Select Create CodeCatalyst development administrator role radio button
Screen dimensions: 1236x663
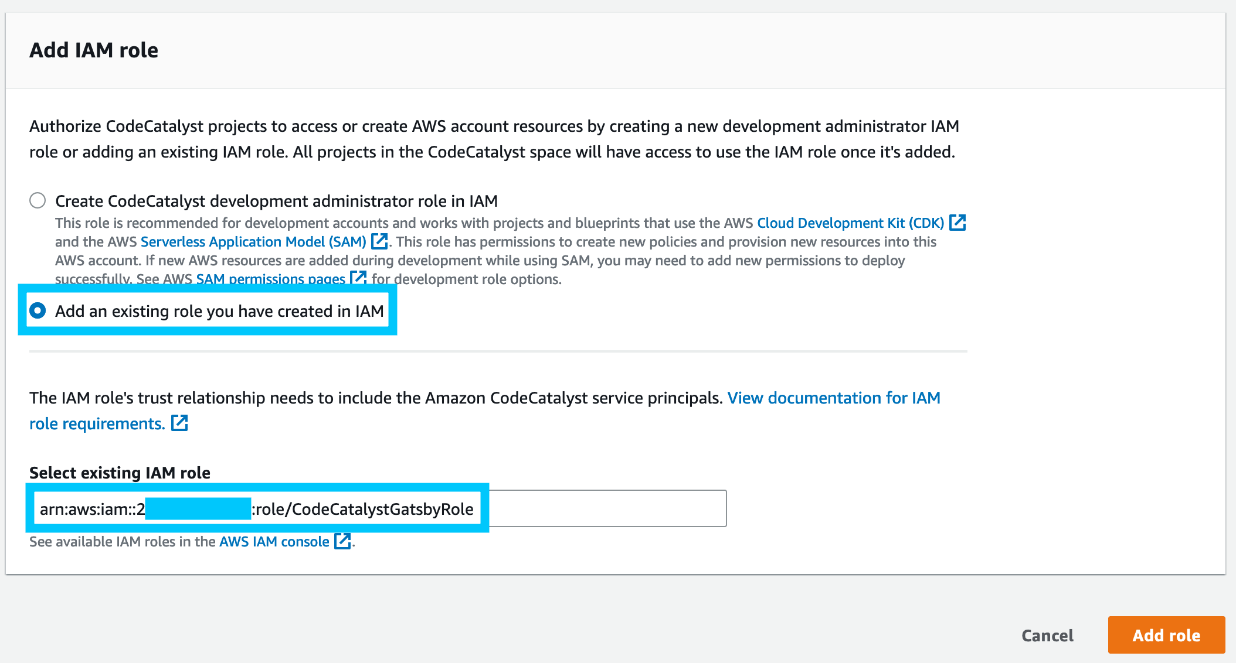tap(38, 200)
